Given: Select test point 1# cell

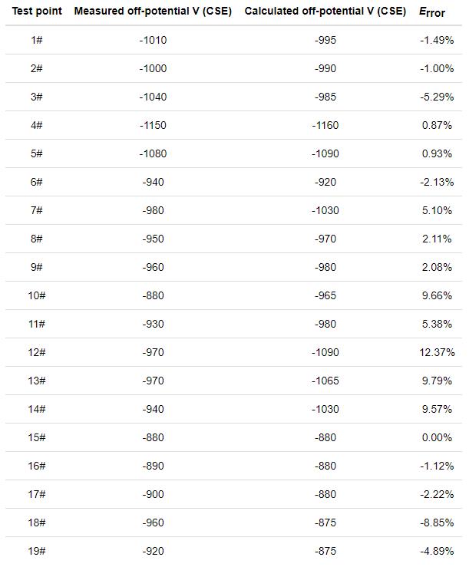Looking at the screenshot, I should click(x=37, y=40).
